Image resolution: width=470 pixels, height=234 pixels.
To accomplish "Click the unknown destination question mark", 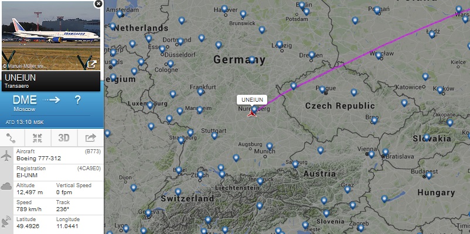I will (77, 100).
